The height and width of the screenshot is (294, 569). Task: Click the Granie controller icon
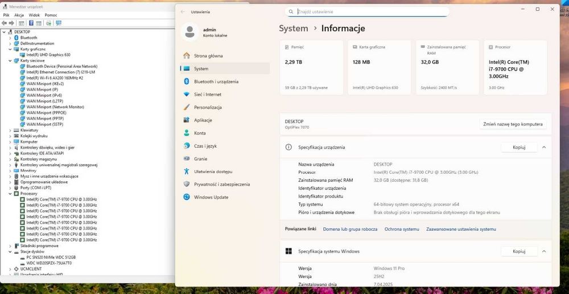tap(187, 159)
